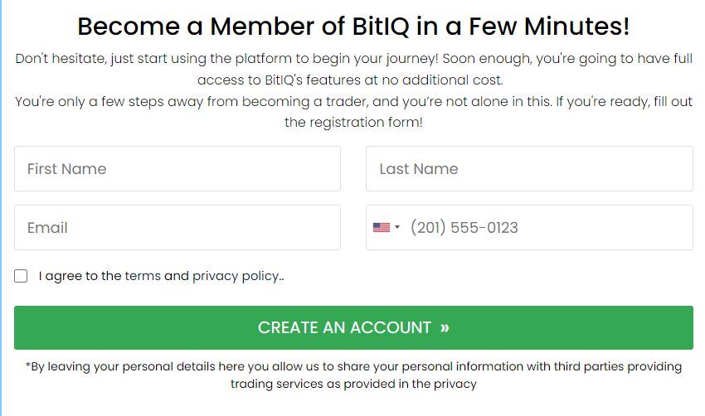Select the Last Name input box
This screenshot has width=705, height=416.
click(529, 169)
